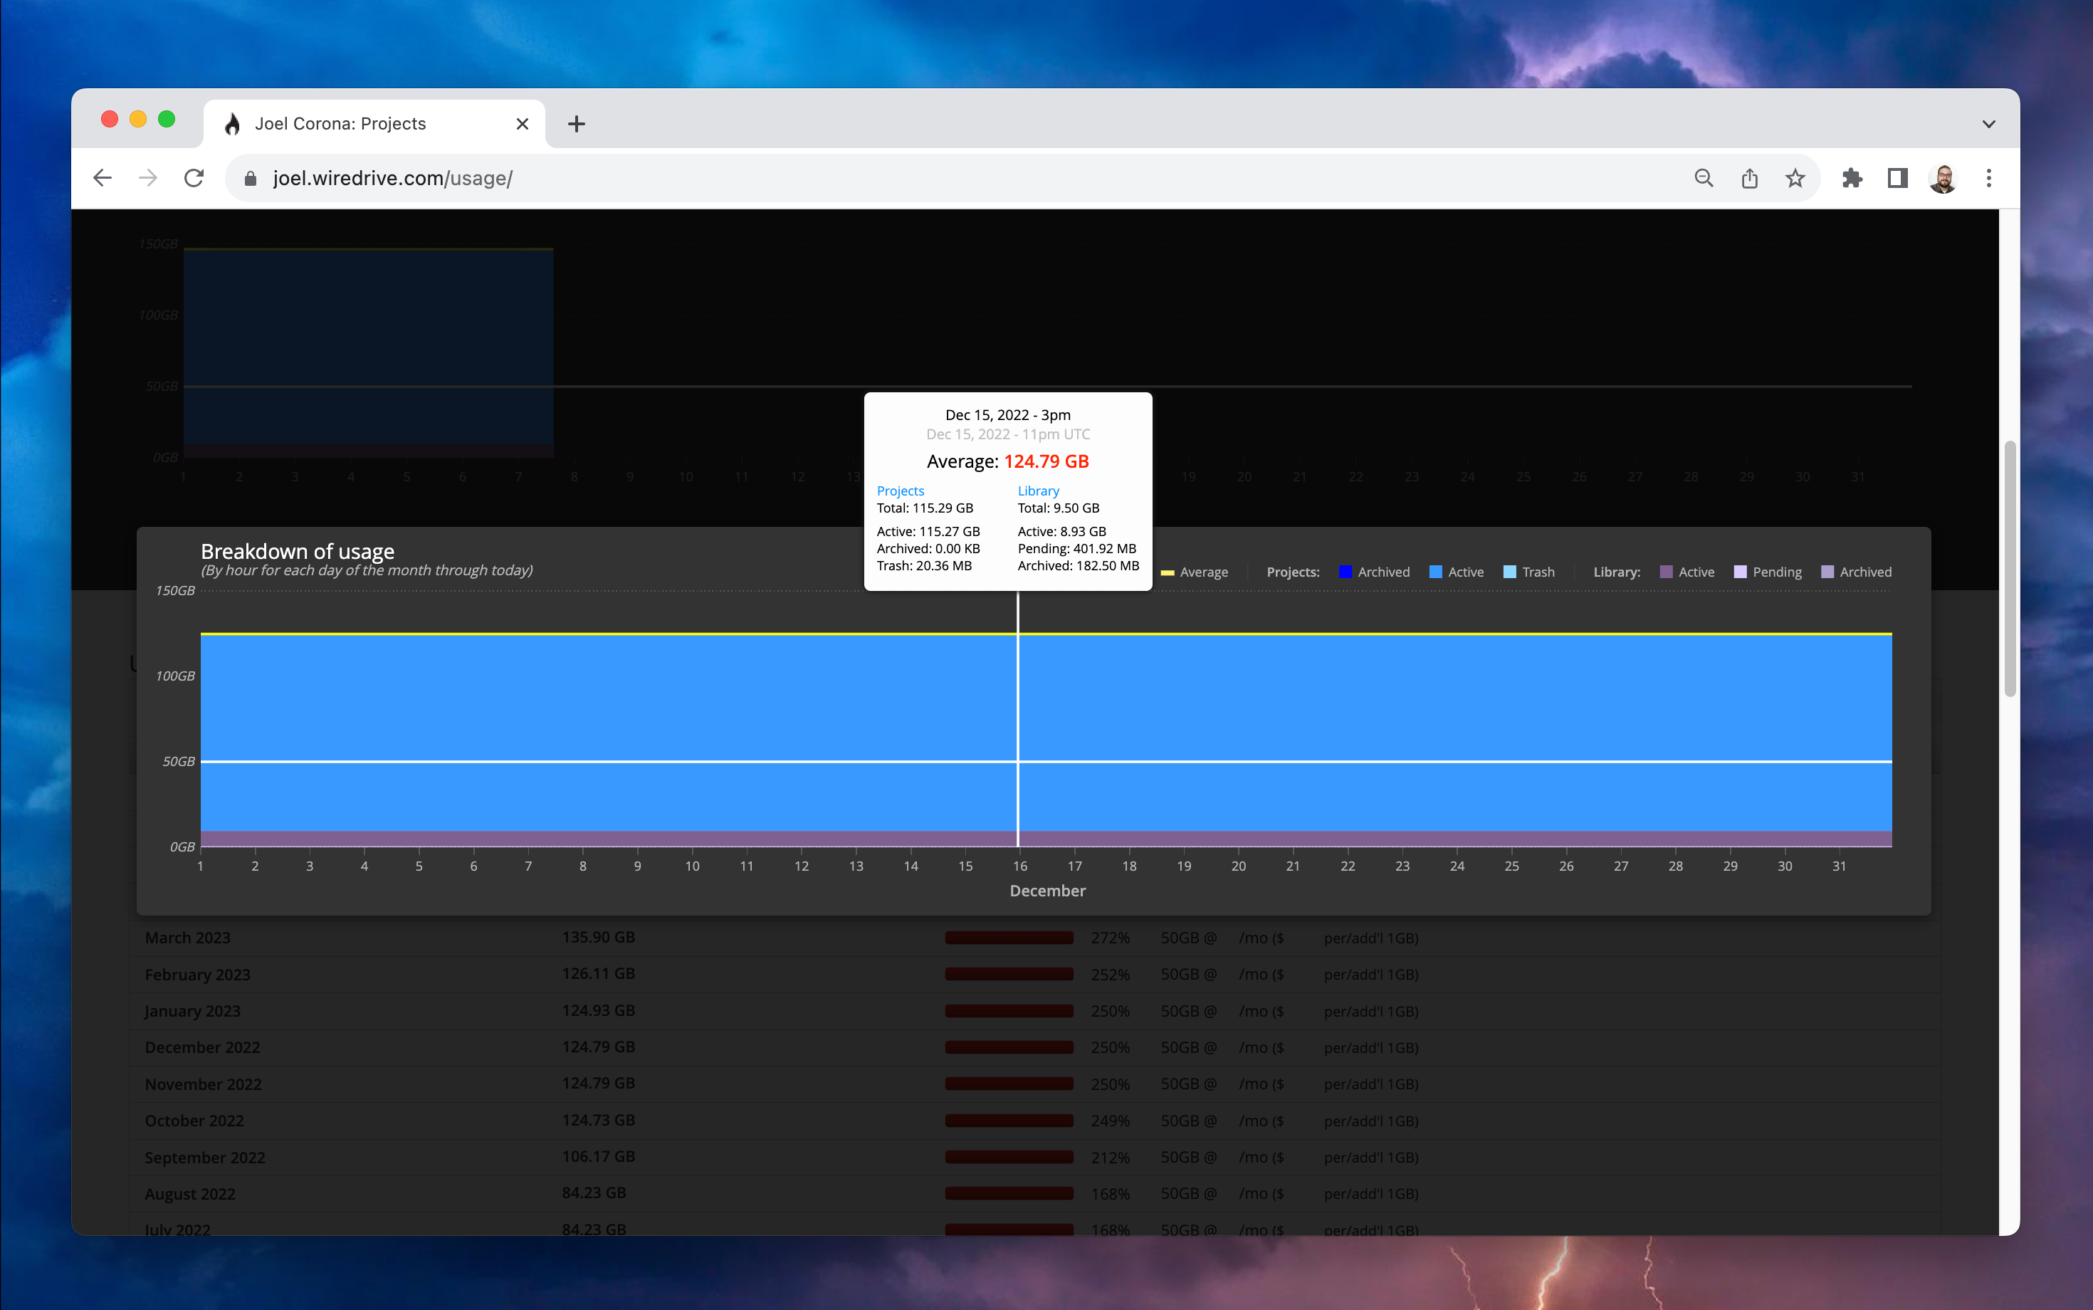The width and height of the screenshot is (2093, 1310).
Task: Click the Active projects blue color swatch
Action: pos(1435,571)
